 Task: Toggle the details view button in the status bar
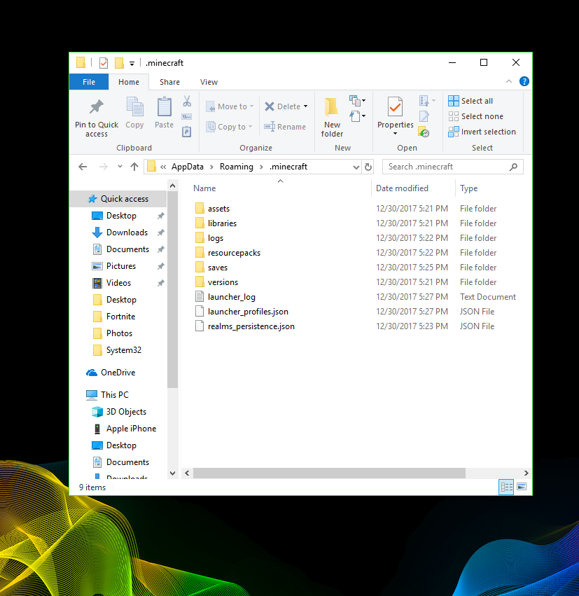pos(505,487)
